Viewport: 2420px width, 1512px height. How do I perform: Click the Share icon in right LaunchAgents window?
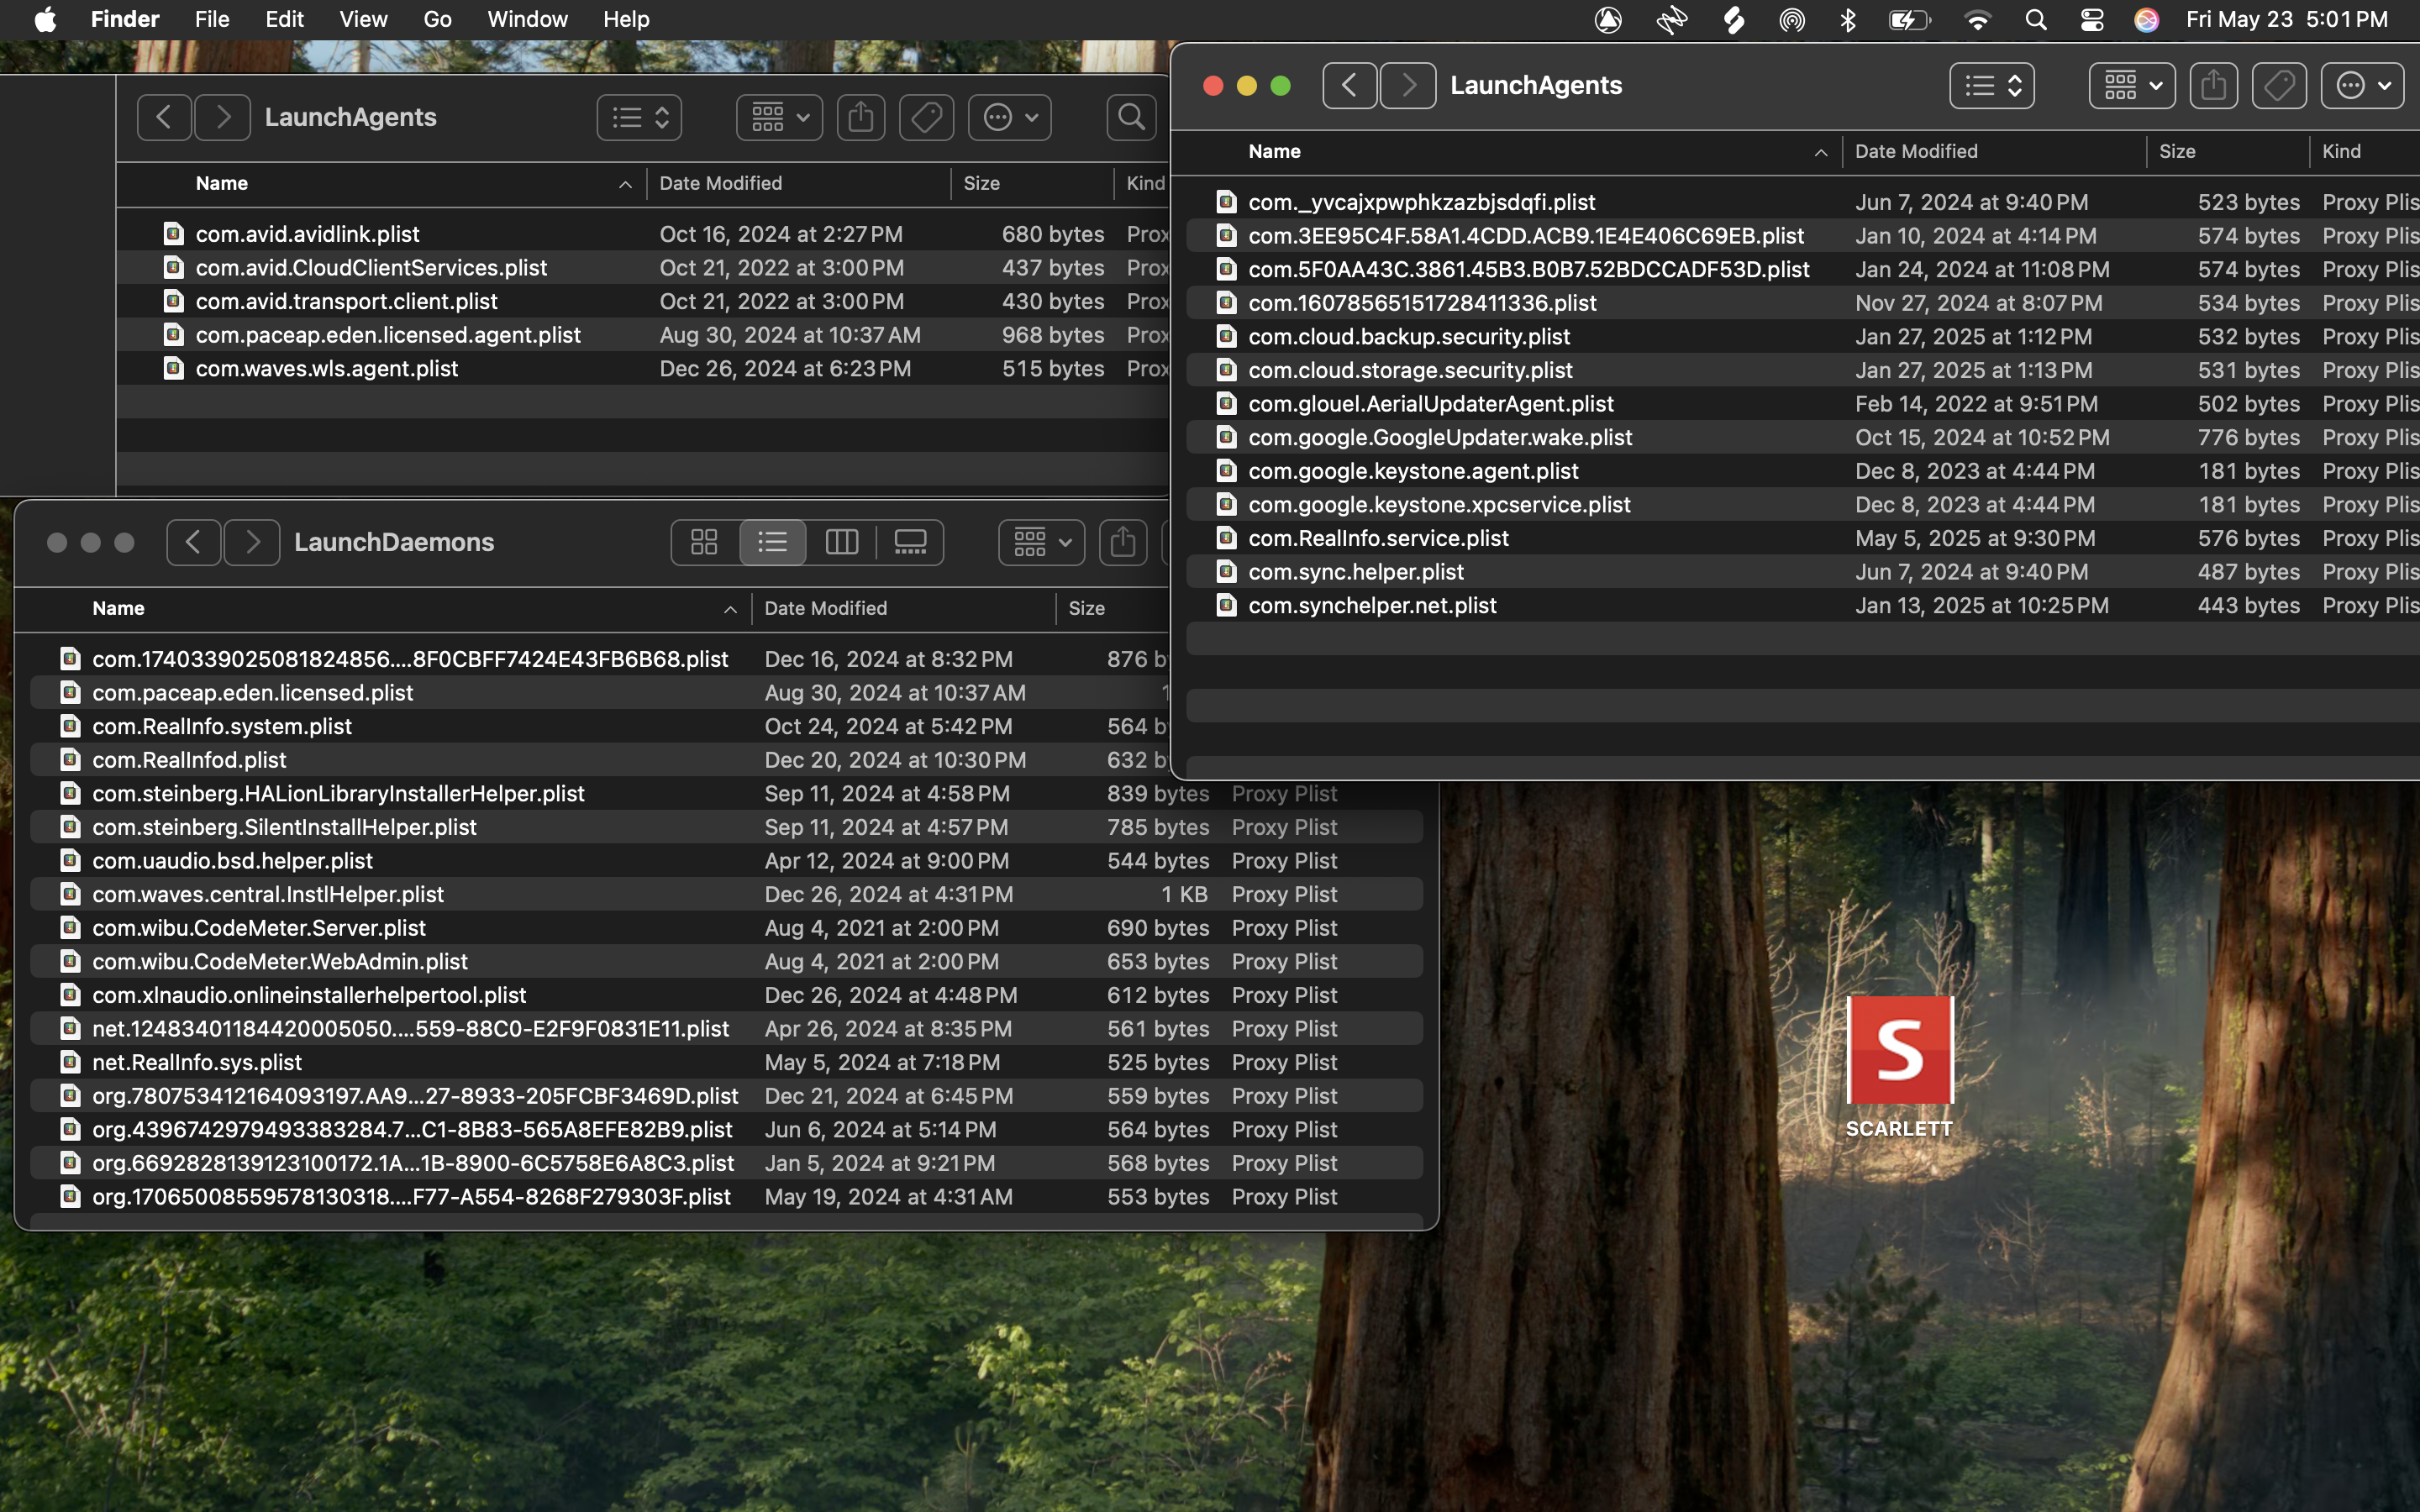pos(2213,86)
